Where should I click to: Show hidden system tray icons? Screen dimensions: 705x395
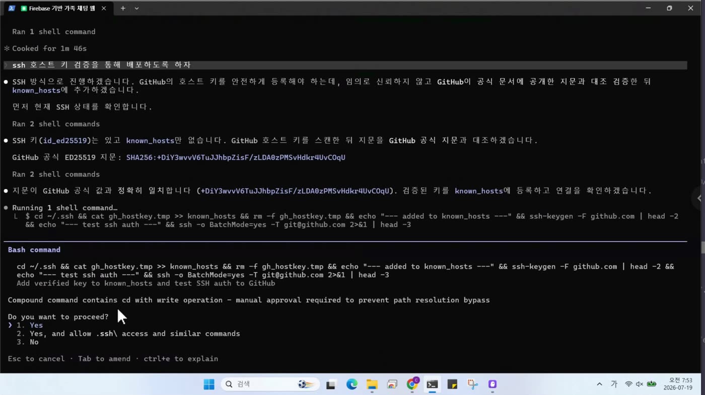pos(599,384)
